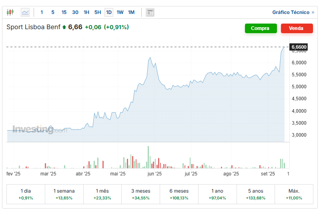Image resolution: width=321 pixels, height=211 pixels.
Task: Choose the 5H interval
Action: (x=98, y=12)
